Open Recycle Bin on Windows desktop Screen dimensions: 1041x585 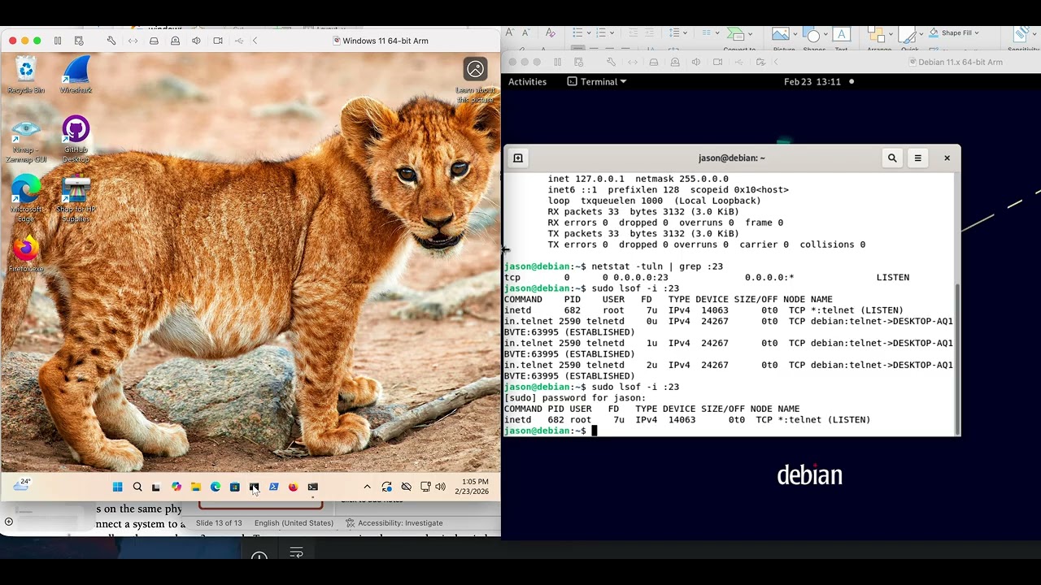(x=26, y=75)
